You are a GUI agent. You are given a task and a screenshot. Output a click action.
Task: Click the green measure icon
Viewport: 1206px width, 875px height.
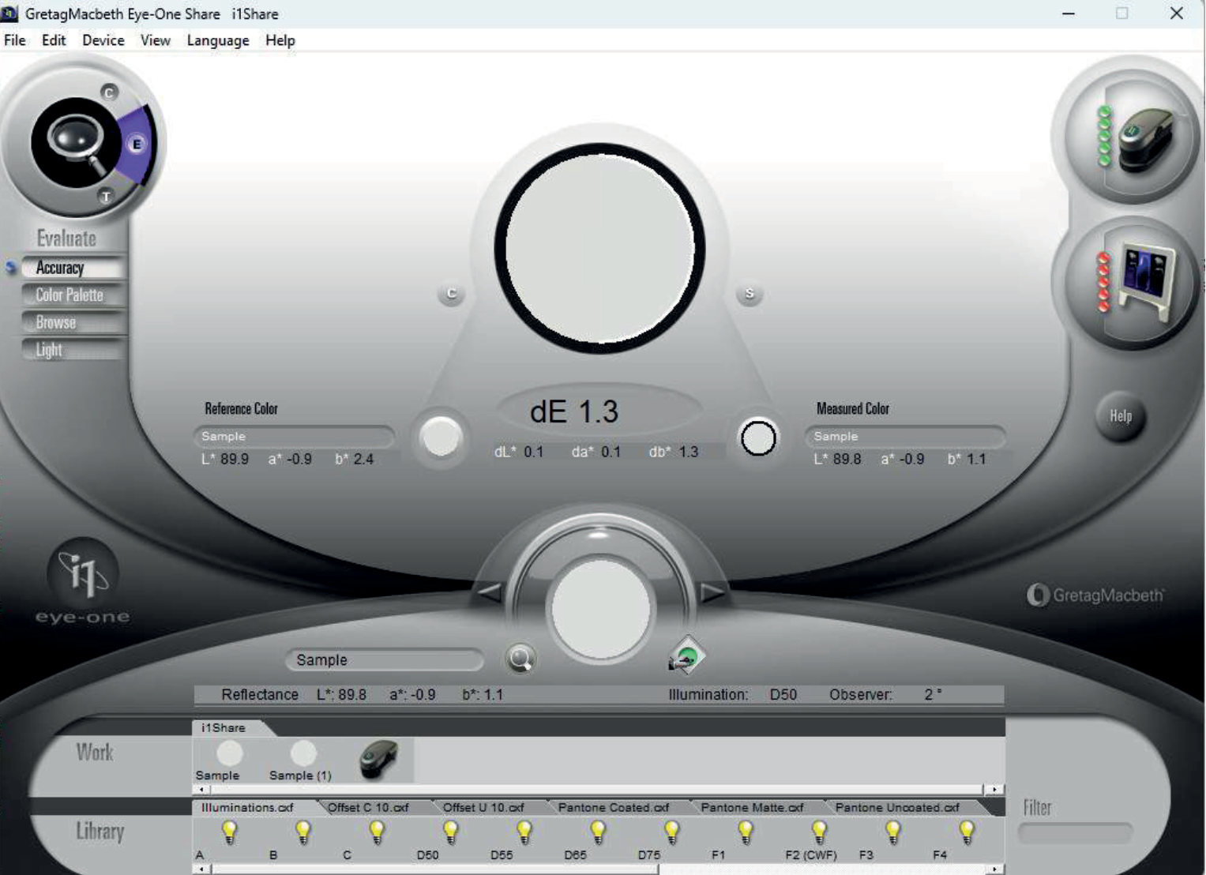coord(686,656)
